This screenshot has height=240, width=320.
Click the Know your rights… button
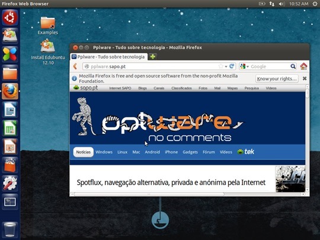[277, 79]
